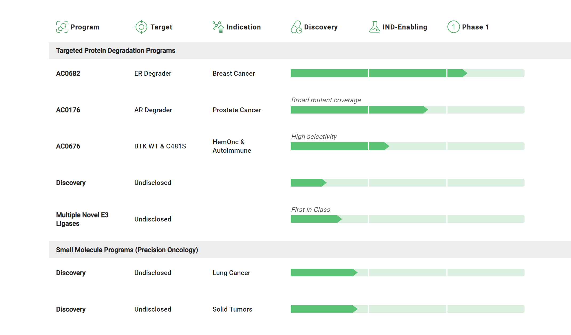Image resolution: width=571 pixels, height=335 pixels.
Task: Click the Indication network icon
Action: tap(218, 27)
